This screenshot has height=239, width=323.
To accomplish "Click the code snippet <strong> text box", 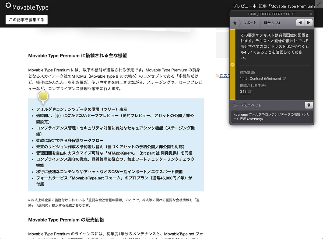I will click(x=272, y=117).
